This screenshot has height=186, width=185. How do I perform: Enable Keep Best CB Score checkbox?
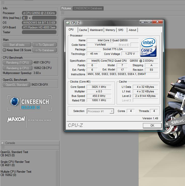[4, 50]
